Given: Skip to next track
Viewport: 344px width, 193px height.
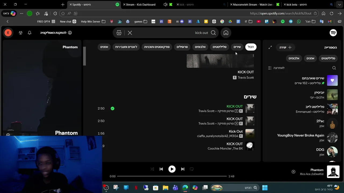Looking at the screenshot, I should pos(183,169).
